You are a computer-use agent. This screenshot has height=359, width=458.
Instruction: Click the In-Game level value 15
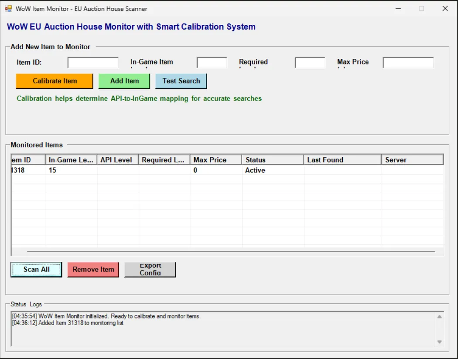coord(52,170)
